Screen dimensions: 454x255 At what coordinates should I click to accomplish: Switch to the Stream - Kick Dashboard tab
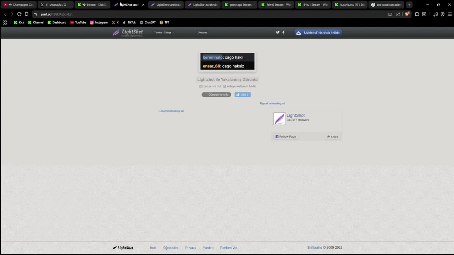[x=92, y=5]
